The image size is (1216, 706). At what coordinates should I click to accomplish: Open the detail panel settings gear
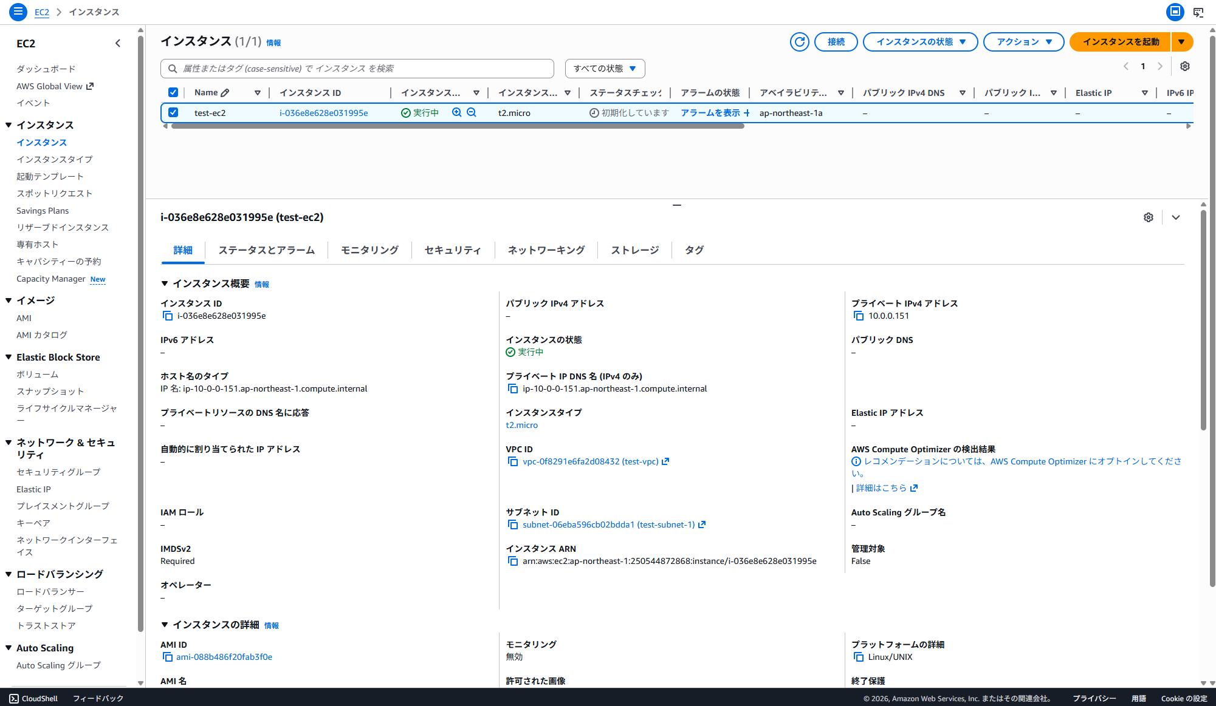1148,217
